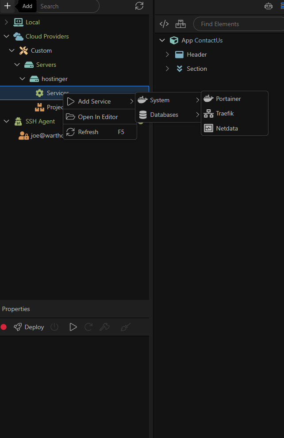Click the Projects boxes icon
284x438 pixels.
click(39, 107)
